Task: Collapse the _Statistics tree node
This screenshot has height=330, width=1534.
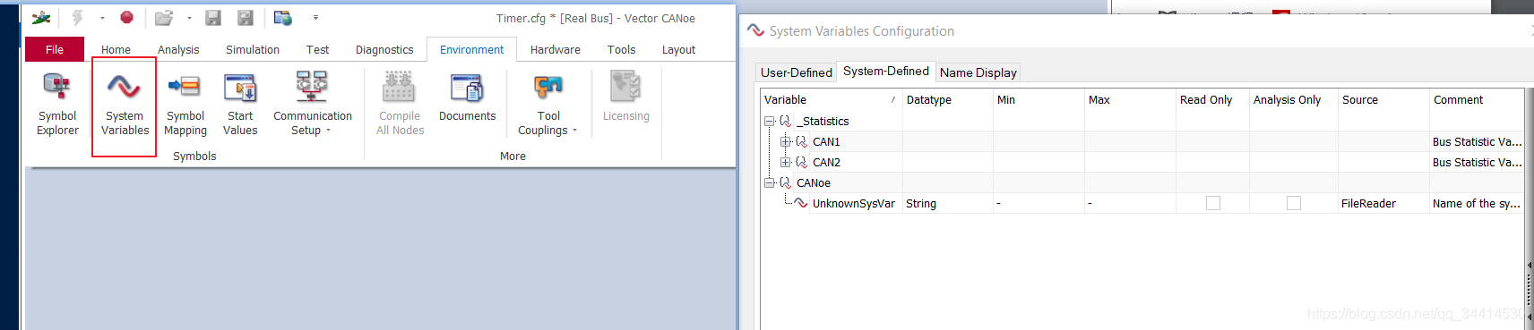Action: tap(769, 121)
